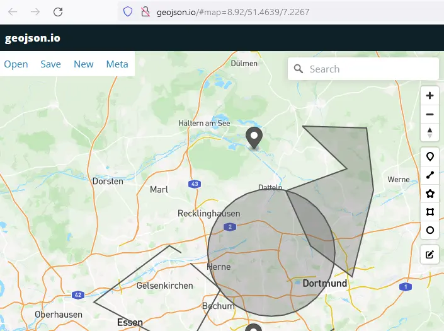Select the draw line string tool
Screen dimensions: 444x331
click(x=430, y=175)
